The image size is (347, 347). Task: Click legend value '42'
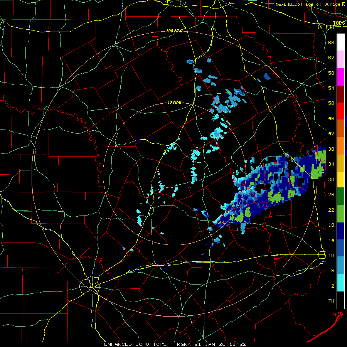pyautogui.click(x=331, y=134)
